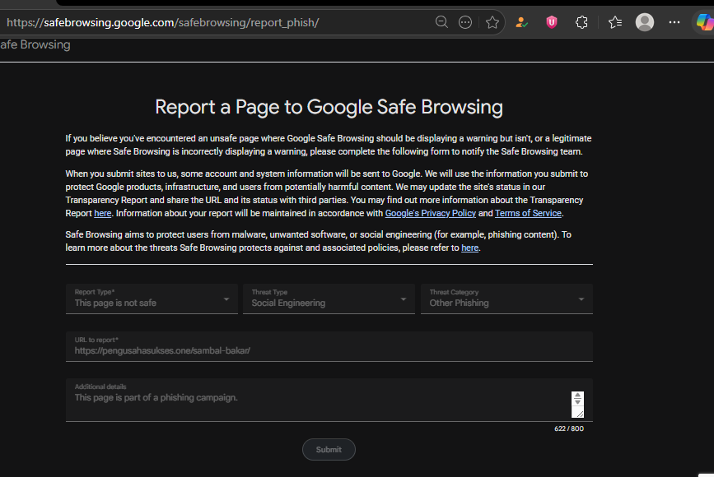Open the page options ellipsis circle icon
This screenshot has height=477, width=714.
point(465,22)
